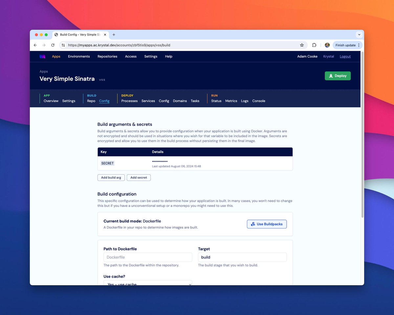Open the RUN Status tab

point(216,101)
